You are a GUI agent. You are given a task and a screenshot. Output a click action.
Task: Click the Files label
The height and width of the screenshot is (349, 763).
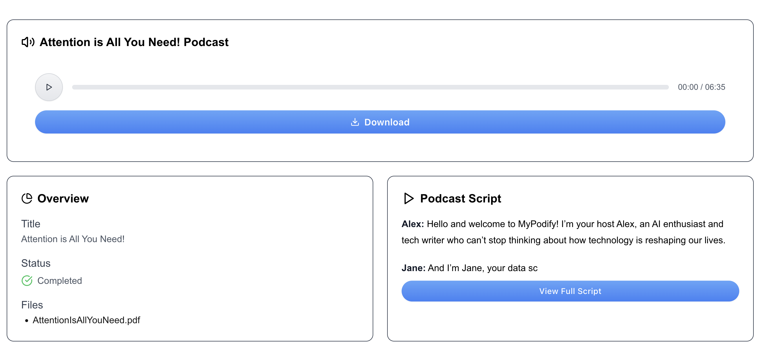(32, 305)
